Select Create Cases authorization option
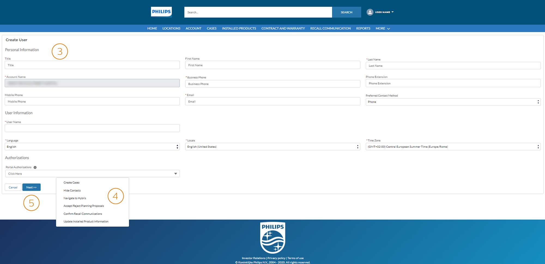The image size is (545, 264). coord(71,183)
